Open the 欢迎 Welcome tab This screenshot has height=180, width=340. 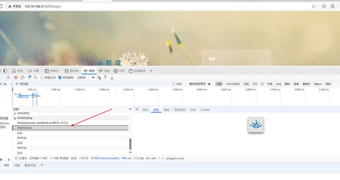[17, 71]
